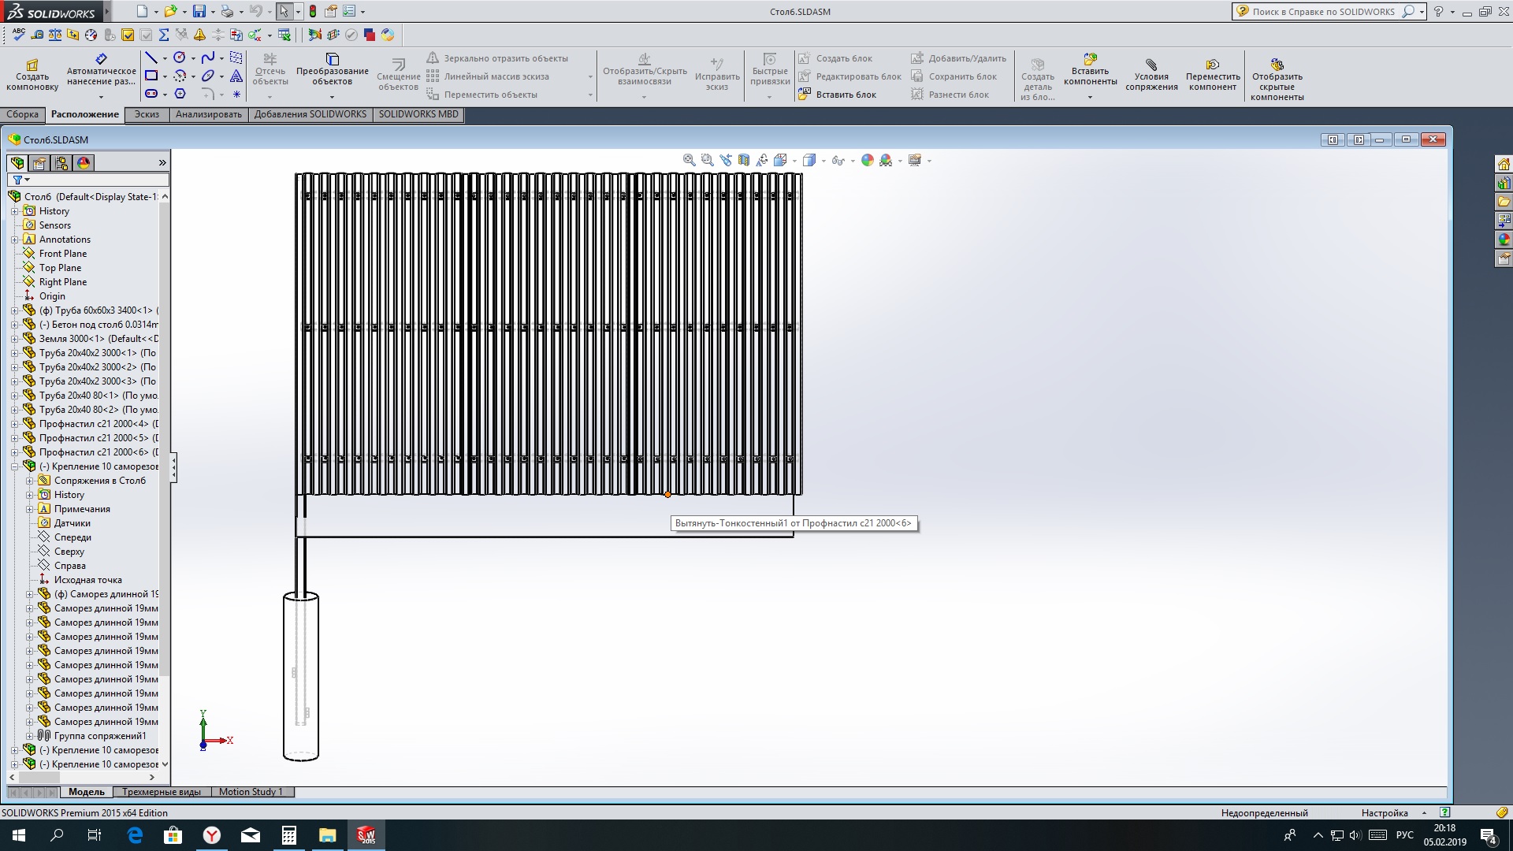Image resolution: width=1513 pixels, height=851 pixels.
Task: Click the Анализировать menu item
Action: coord(208,113)
